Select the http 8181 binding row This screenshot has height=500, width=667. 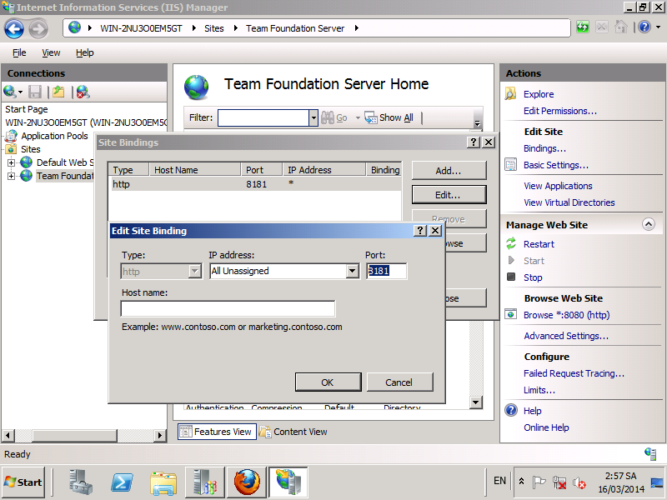pyautogui.click(x=254, y=184)
